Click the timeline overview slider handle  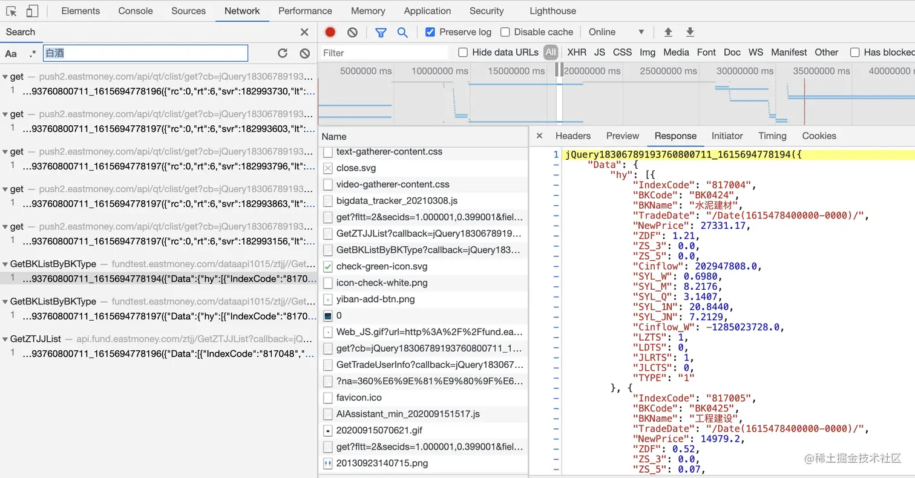coord(560,70)
